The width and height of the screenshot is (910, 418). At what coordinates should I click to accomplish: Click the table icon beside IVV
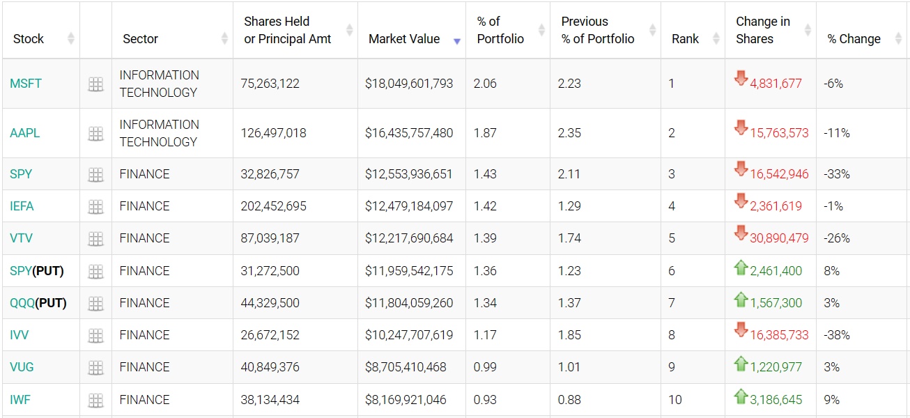click(x=95, y=336)
